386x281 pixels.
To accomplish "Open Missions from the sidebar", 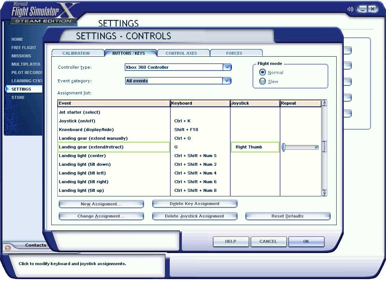I will click(21, 56).
